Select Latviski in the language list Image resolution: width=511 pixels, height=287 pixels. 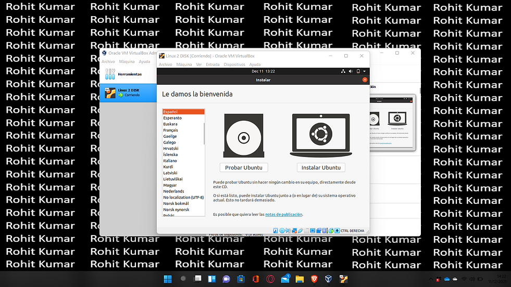click(183, 173)
